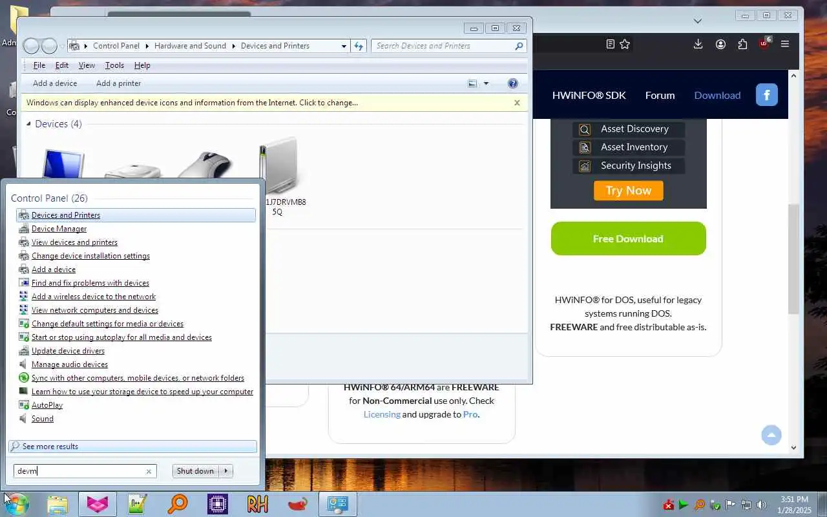The image size is (827, 517).
Task: Click Manage audio devices entry
Action: (x=70, y=364)
